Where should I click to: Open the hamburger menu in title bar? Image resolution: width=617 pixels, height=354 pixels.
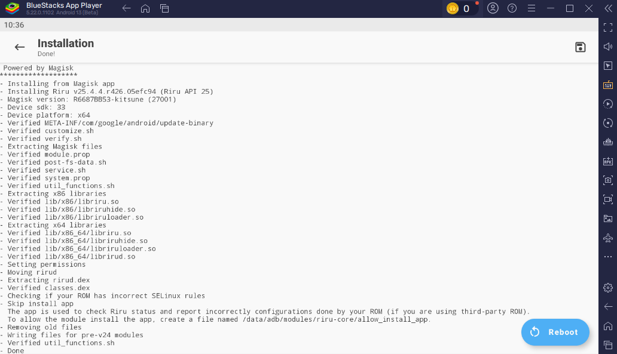[x=532, y=8]
